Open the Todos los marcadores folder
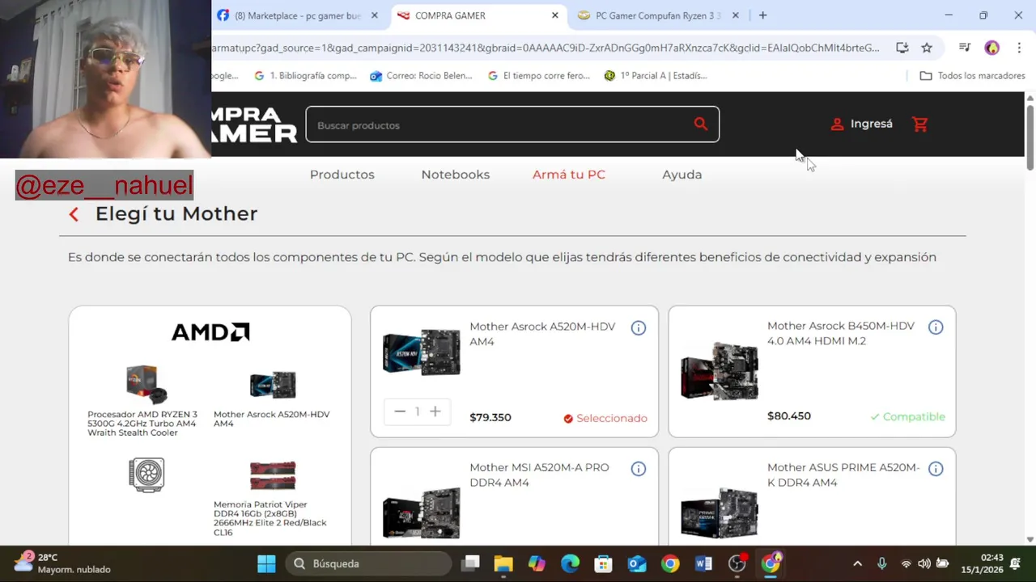Image resolution: width=1036 pixels, height=582 pixels. click(973, 75)
